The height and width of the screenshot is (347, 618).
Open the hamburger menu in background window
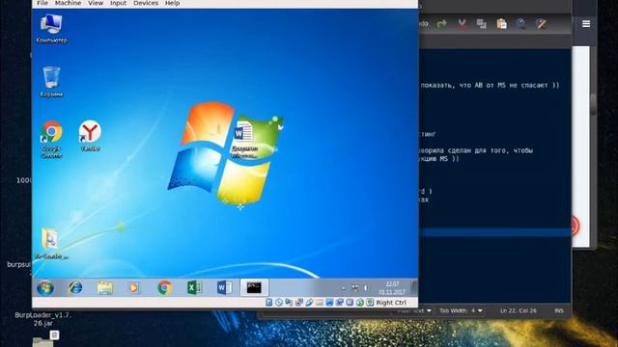[586, 24]
